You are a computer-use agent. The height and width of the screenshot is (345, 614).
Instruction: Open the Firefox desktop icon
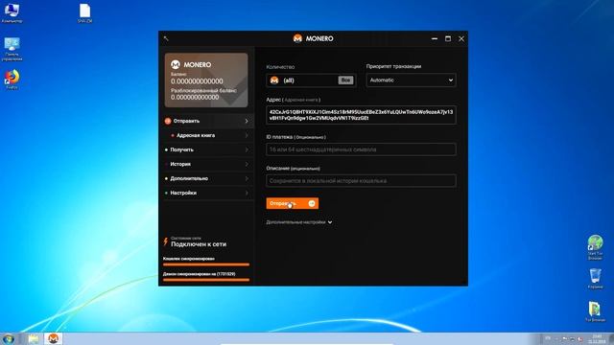click(x=12, y=80)
